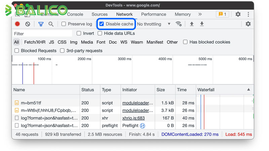The image size is (269, 151).
Task: Switch to the Console tab
Action: click(75, 14)
